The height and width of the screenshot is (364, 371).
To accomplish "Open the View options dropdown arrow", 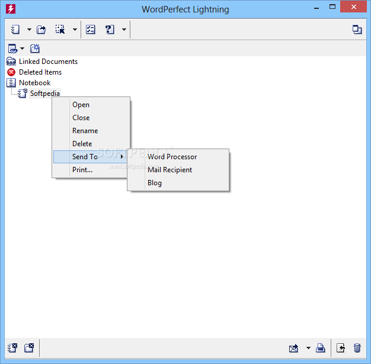I will click(23, 49).
